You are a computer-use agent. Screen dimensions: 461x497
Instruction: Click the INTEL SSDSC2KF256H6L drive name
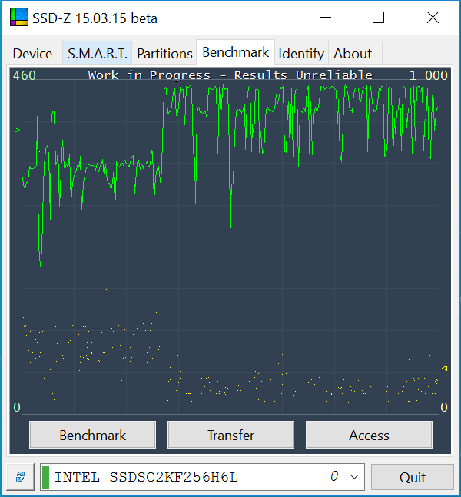click(146, 477)
